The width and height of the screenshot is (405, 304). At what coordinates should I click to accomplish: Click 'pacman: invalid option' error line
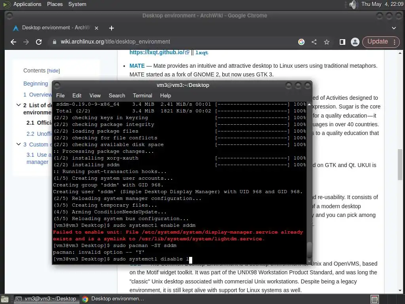click(x=98, y=252)
